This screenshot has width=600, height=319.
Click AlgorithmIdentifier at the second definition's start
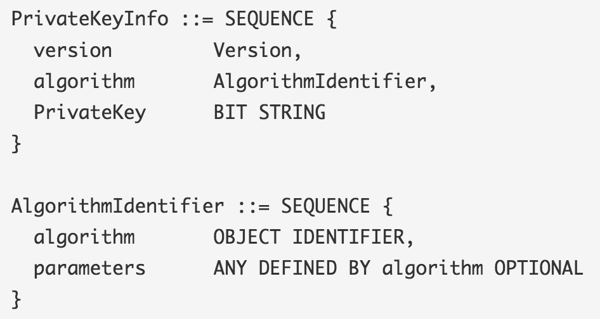118,206
